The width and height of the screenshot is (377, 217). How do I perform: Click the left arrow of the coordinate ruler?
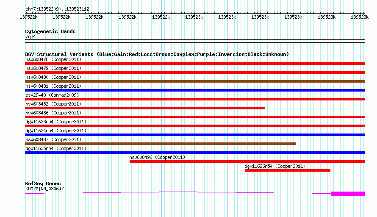coord(26,13)
